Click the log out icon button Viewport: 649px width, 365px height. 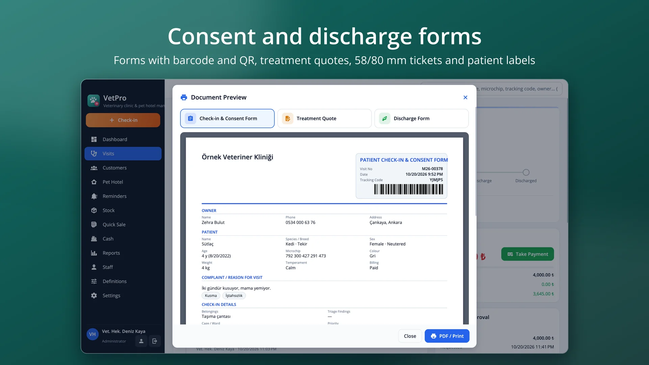154,341
